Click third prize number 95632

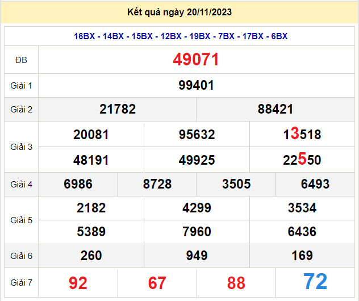(x=197, y=135)
